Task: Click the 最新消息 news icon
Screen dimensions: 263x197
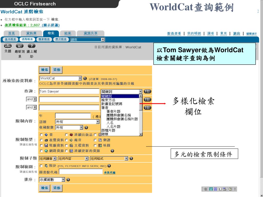Action: pyautogui.click(x=20, y=46)
